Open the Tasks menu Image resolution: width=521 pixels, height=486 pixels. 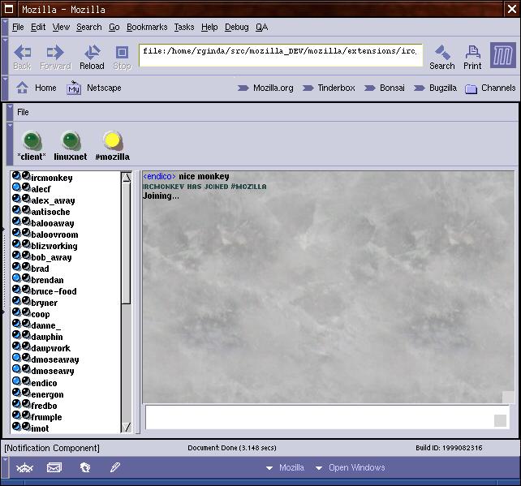pyautogui.click(x=184, y=28)
